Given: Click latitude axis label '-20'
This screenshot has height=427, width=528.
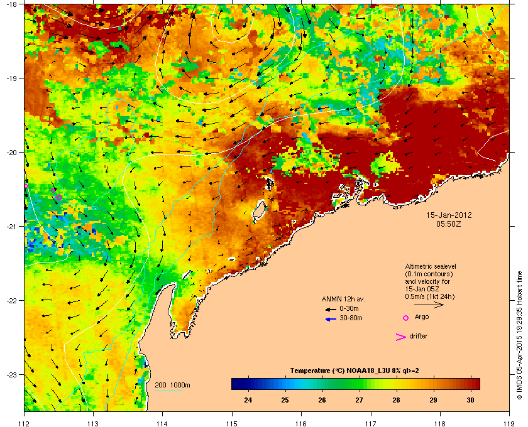Looking at the screenshot, I should pos(11,153).
